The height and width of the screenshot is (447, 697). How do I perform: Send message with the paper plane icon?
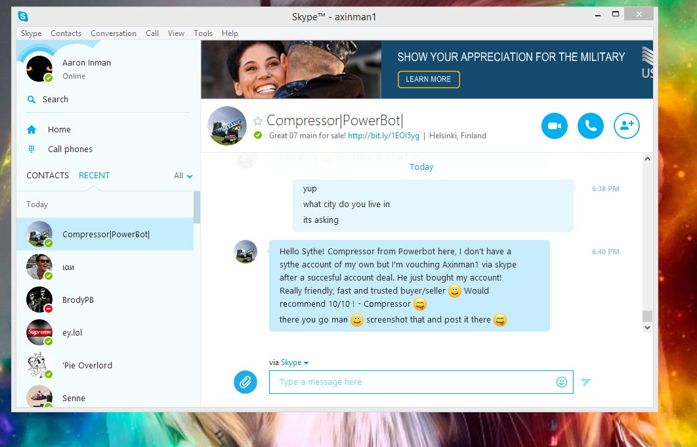pos(586,381)
